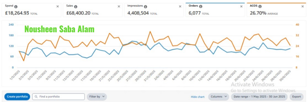Open the Impressions info tooltip icon

(x=145, y=6)
